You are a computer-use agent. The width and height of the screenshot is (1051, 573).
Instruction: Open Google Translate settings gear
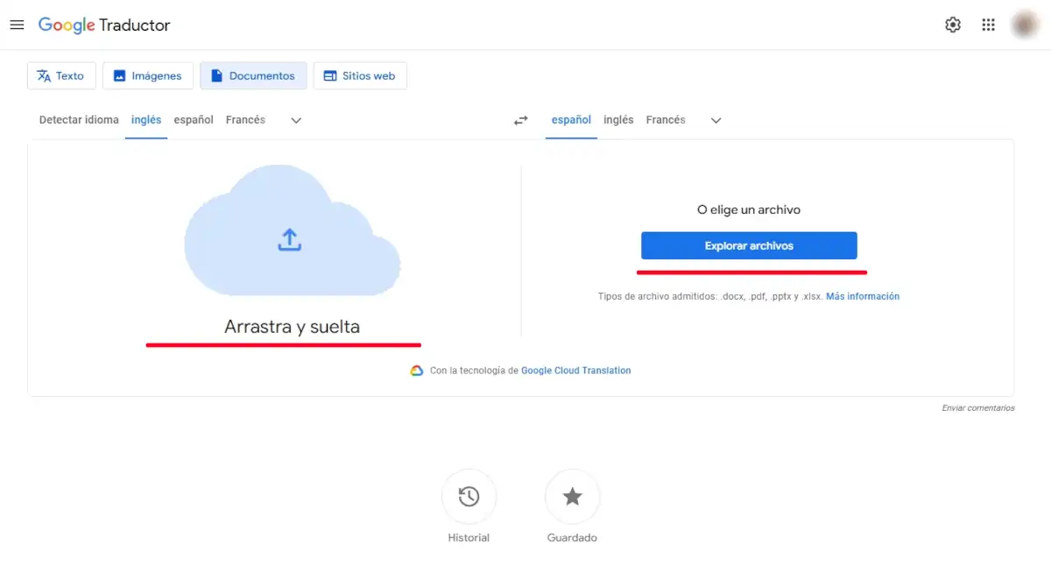pyautogui.click(x=953, y=25)
